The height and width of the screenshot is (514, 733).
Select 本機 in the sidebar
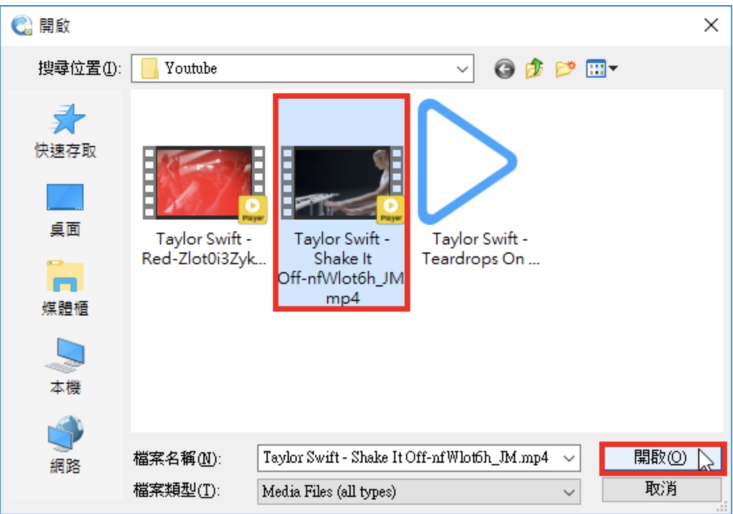[65, 367]
